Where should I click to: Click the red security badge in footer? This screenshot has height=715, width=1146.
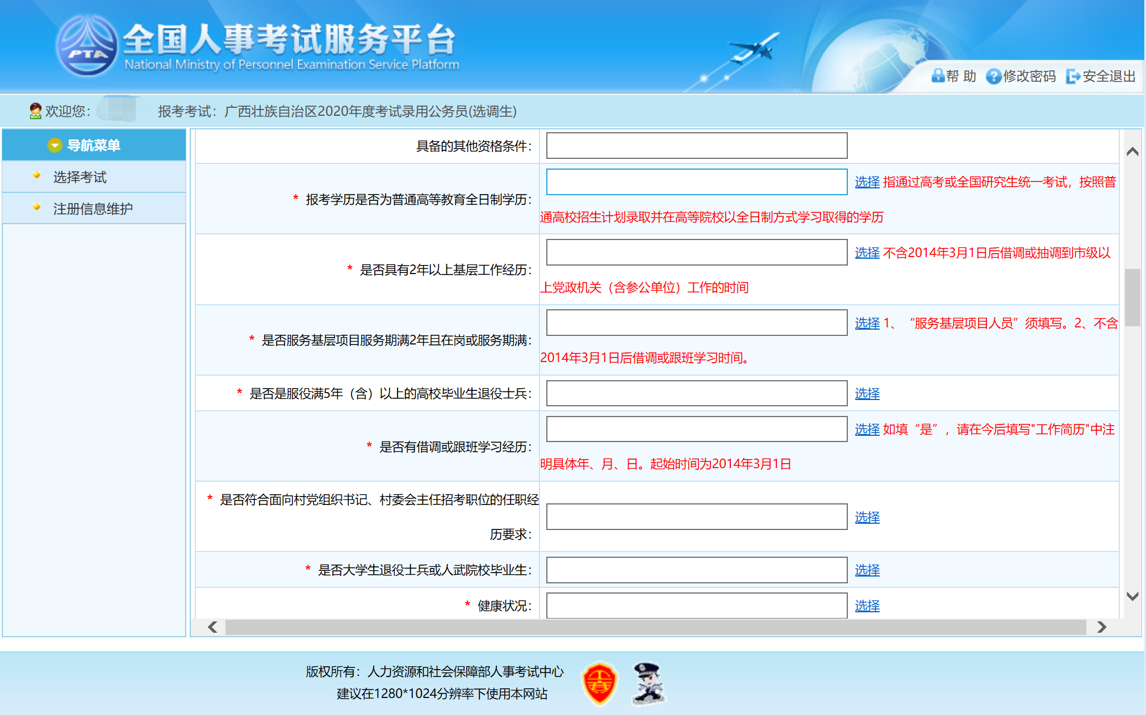(x=600, y=683)
